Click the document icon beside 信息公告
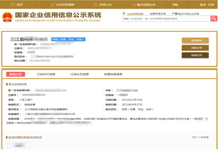The image size is (218, 150). [96, 5]
